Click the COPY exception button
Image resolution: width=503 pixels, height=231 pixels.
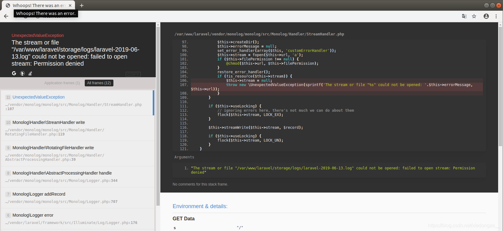coord(133,74)
